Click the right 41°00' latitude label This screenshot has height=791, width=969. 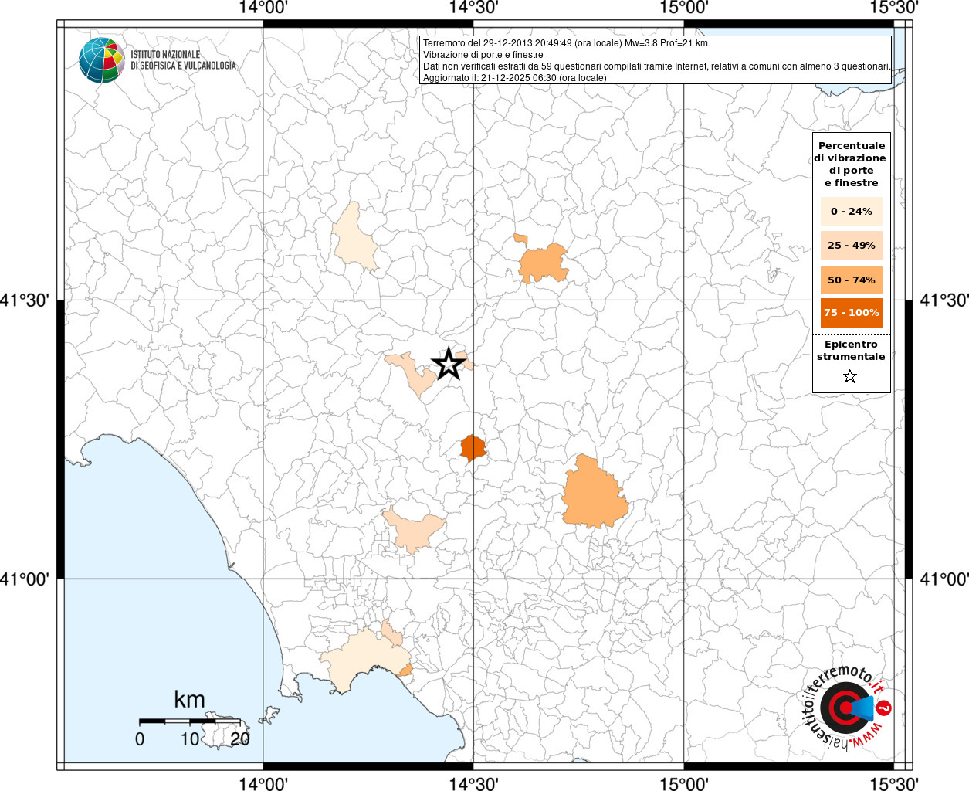coord(944,579)
